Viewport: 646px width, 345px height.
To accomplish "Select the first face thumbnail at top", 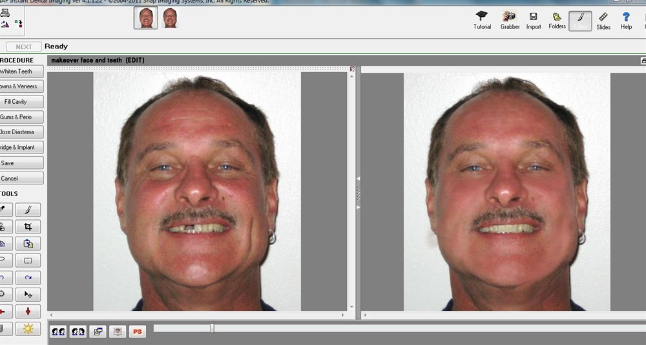I will [x=146, y=18].
